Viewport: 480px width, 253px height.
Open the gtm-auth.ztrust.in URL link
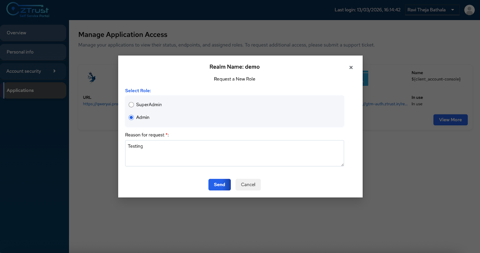385,104
